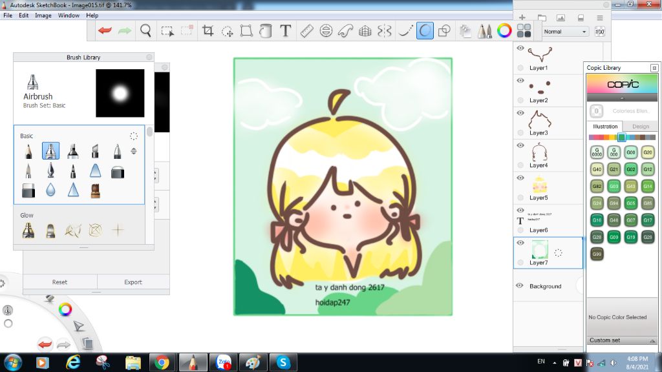Click the Export button
The width and height of the screenshot is (662, 372).
133,282
